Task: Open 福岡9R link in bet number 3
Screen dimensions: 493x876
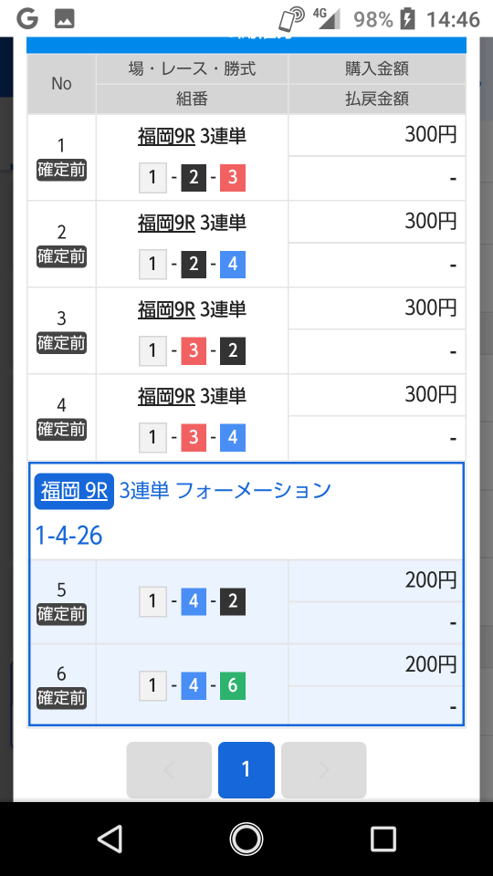Action: [166, 310]
